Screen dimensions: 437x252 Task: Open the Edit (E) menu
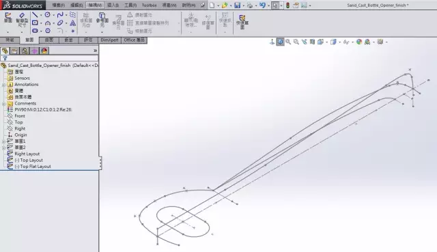76,5
